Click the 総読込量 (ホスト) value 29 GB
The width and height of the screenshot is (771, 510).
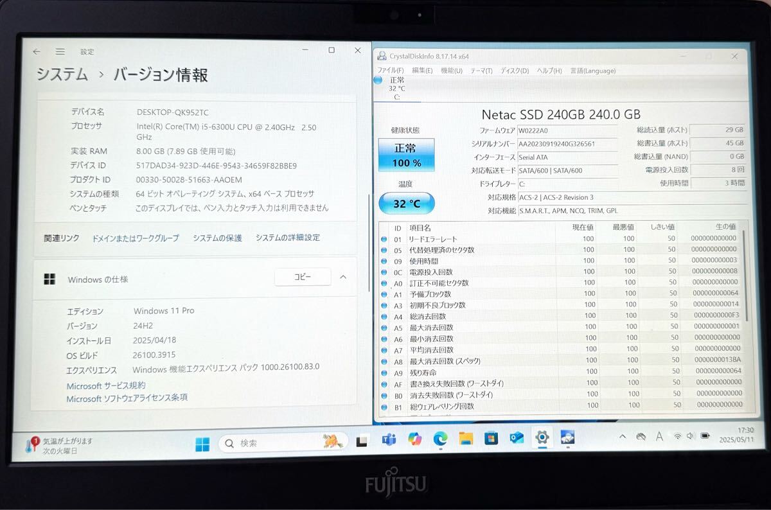click(718, 130)
